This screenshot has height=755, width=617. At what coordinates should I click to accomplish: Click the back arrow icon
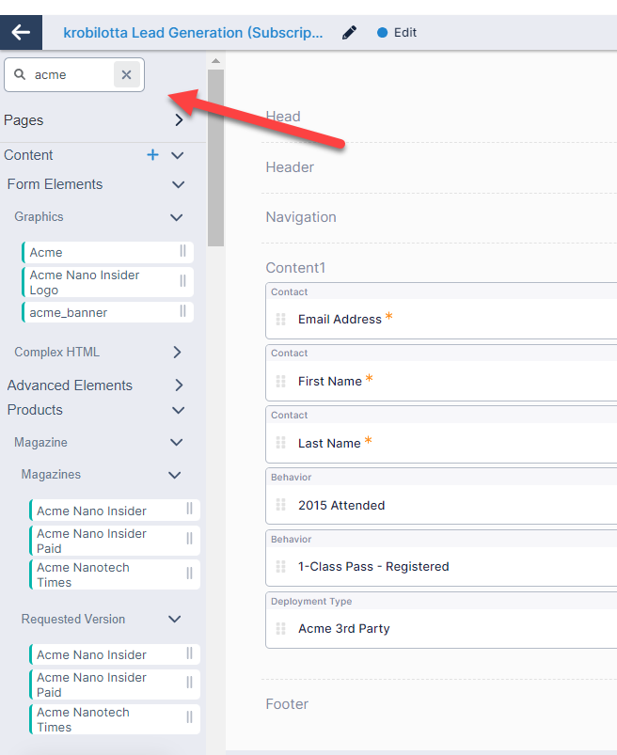(21, 33)
